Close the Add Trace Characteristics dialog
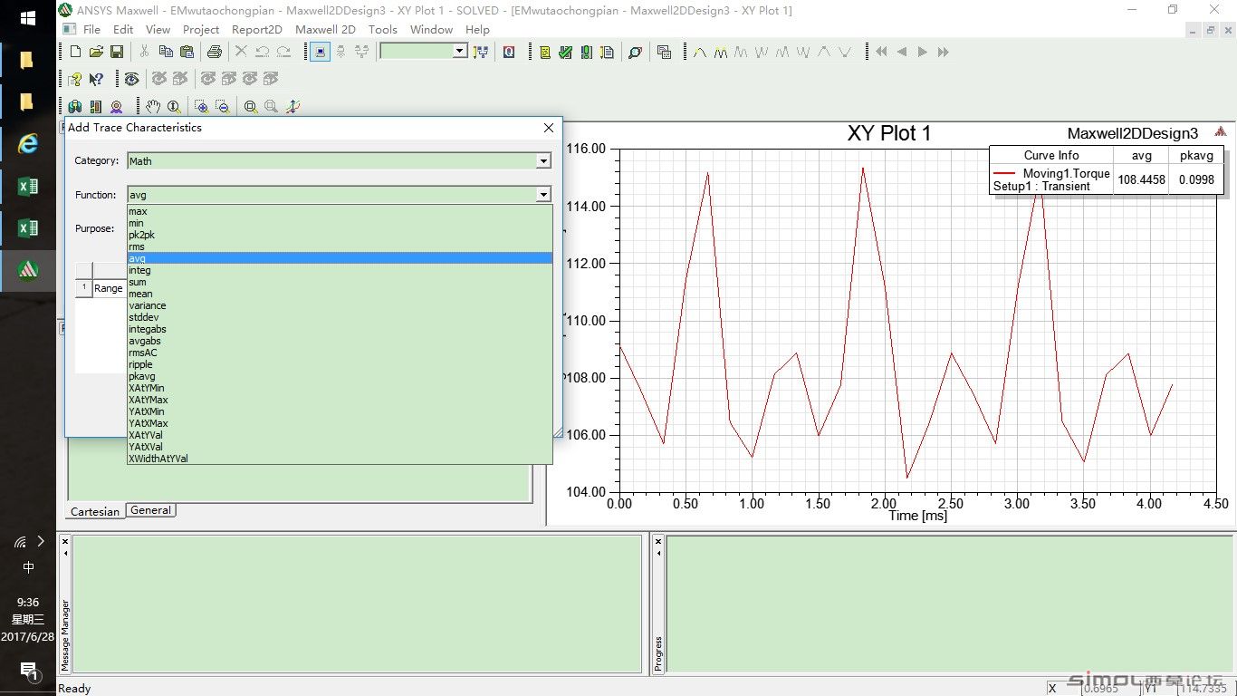This screenshot has width=1237, height=696. pos(548,128)
